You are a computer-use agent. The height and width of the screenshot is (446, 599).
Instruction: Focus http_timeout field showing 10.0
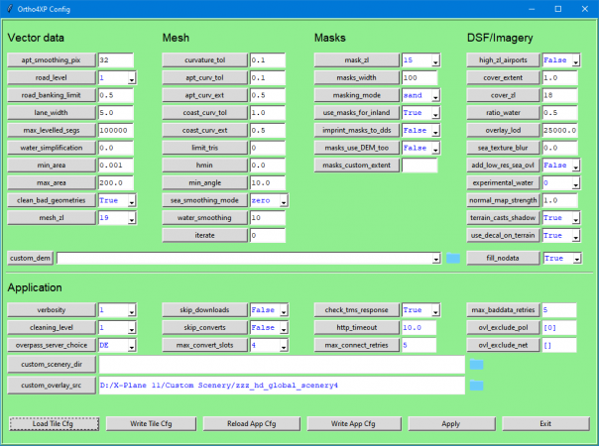click(419, 328)
